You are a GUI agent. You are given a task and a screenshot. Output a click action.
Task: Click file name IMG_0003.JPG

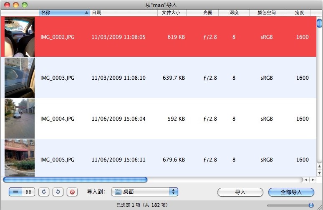[x=57, y=78]
